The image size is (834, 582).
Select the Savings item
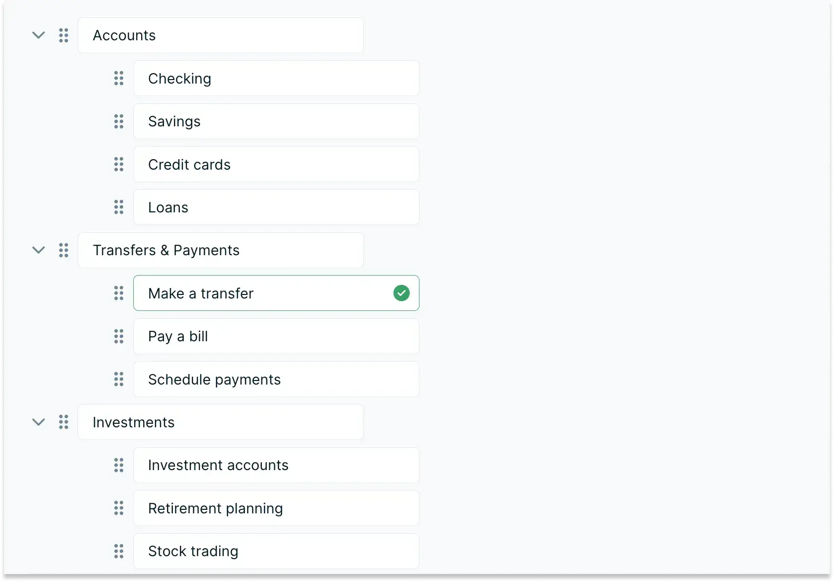coord(276,121)
